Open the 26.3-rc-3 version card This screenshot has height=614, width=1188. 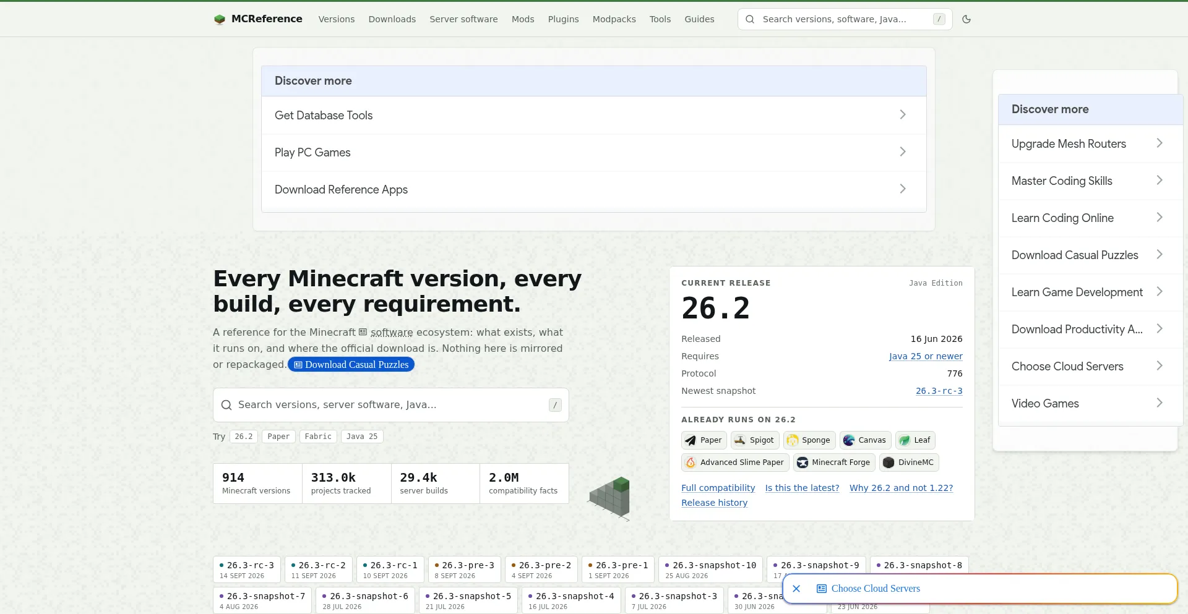[x=247, y=569]
